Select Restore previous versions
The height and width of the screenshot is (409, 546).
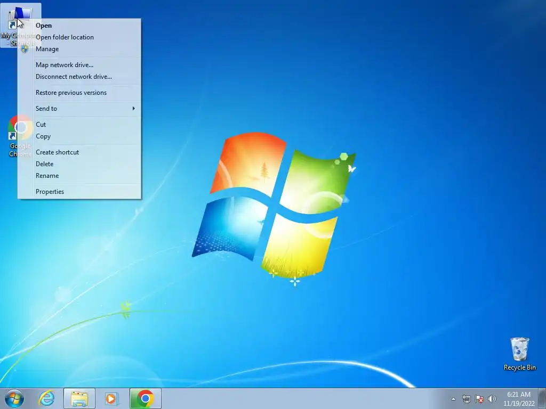pos(79,93)
